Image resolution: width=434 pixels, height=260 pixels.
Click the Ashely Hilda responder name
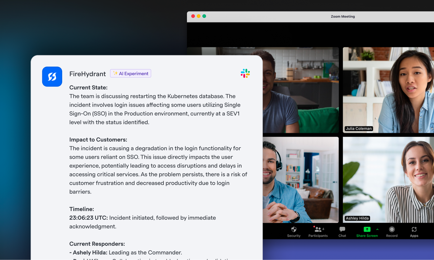[x=90, y=252]
